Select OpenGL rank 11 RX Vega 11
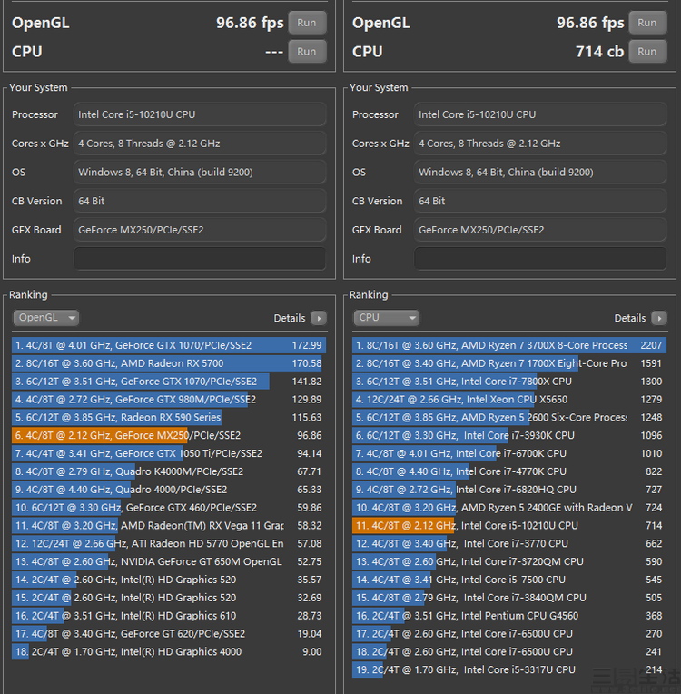Image resolution: width=681 pixels, height=694 pixels. click(x=169, y=526)
